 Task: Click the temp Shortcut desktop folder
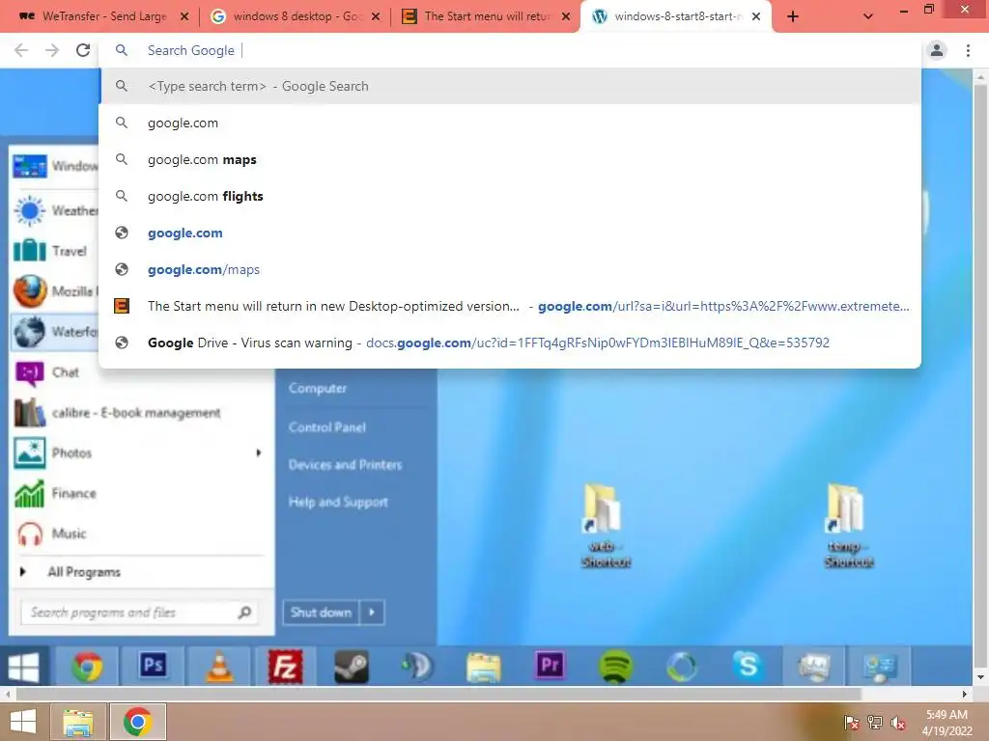(x=848, y=526)
